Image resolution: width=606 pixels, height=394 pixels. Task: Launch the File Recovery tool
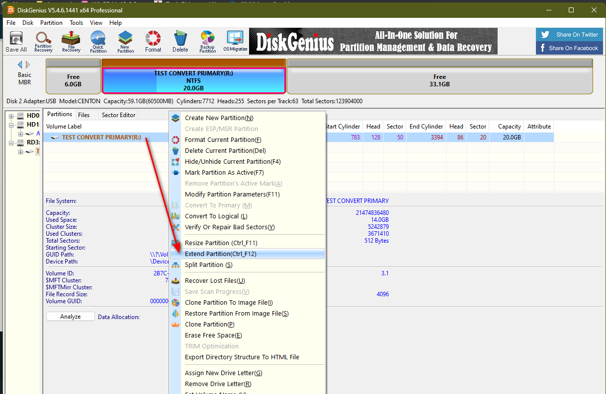(71, 41)
